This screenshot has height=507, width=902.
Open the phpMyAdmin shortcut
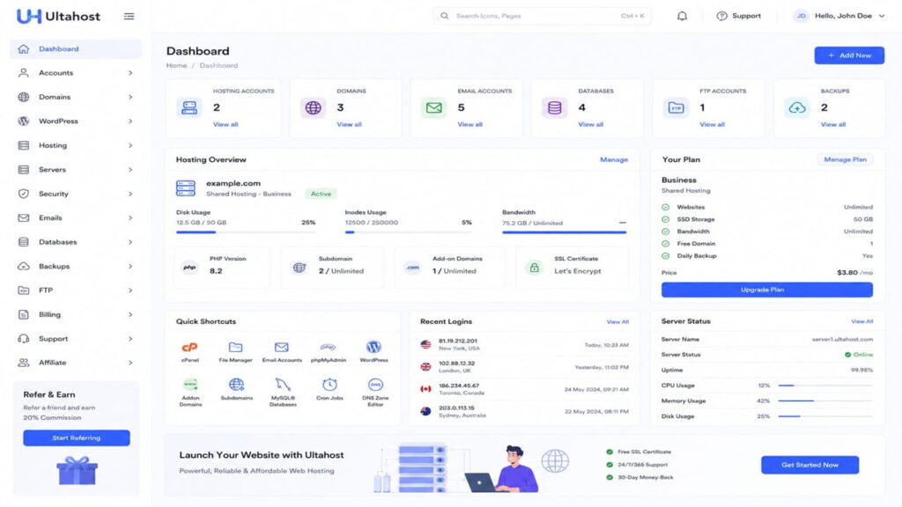click(328, 351)
